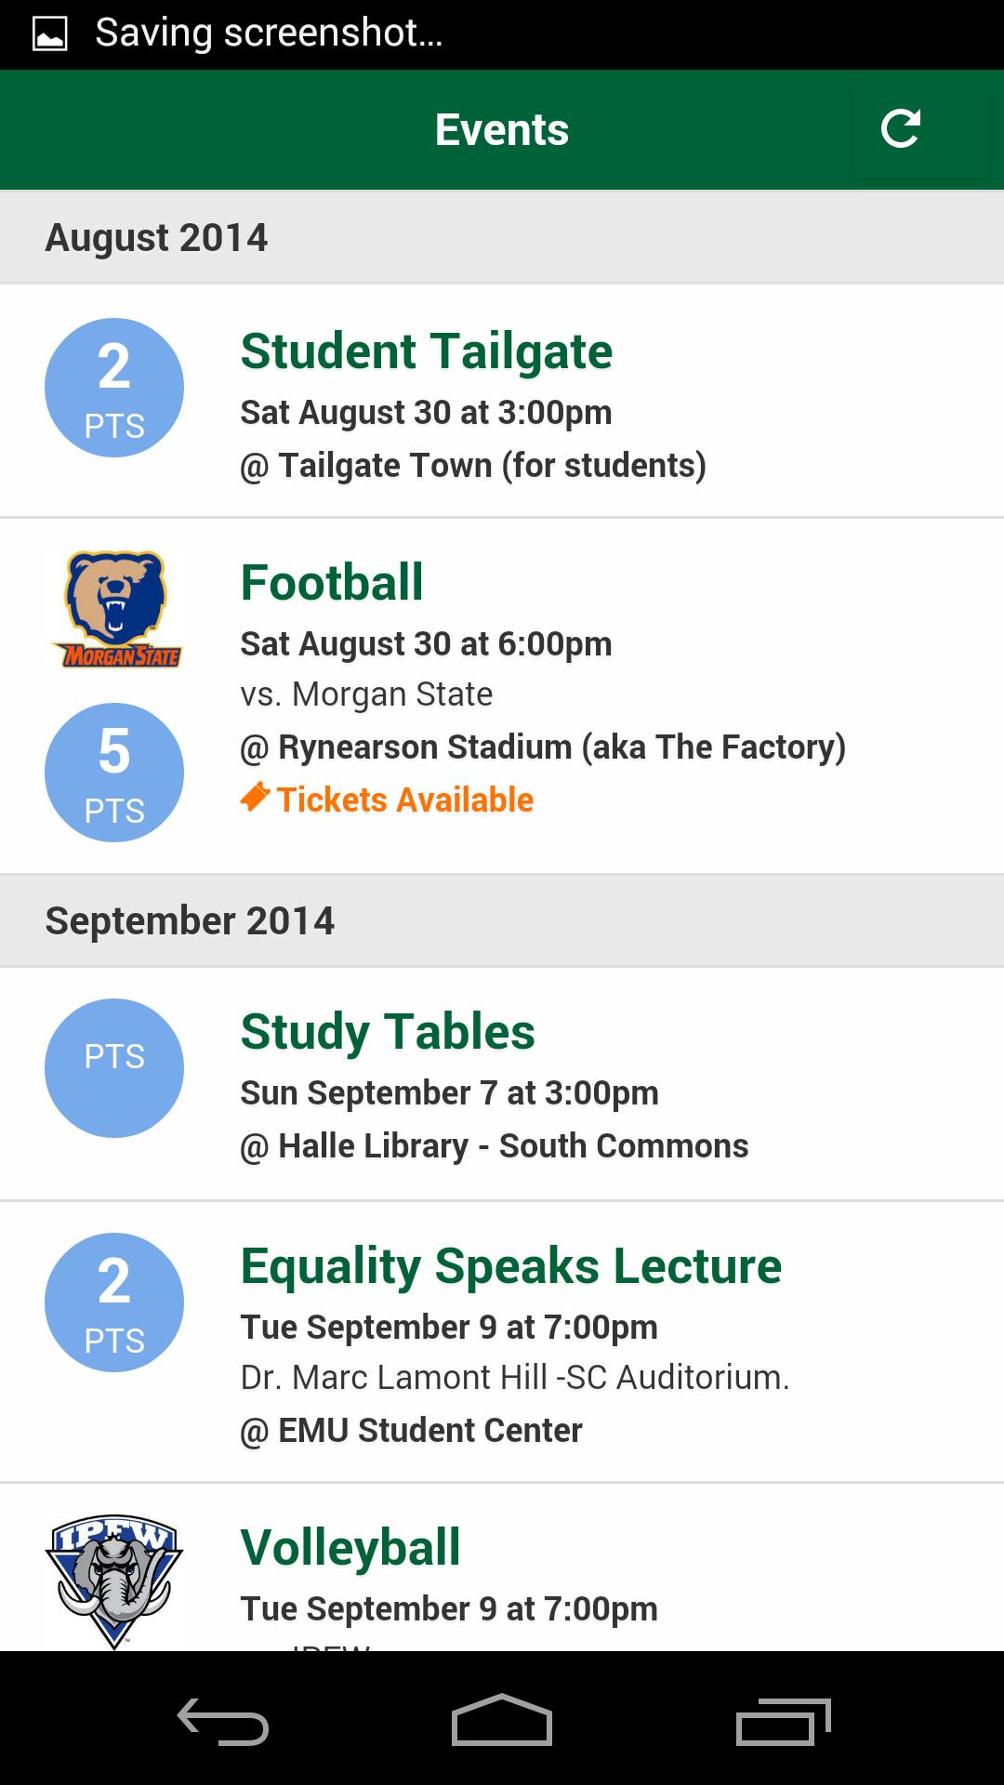Open the Student Tailgate event
Screen dimensions: 1004x1785
click(x=426, y=352)
